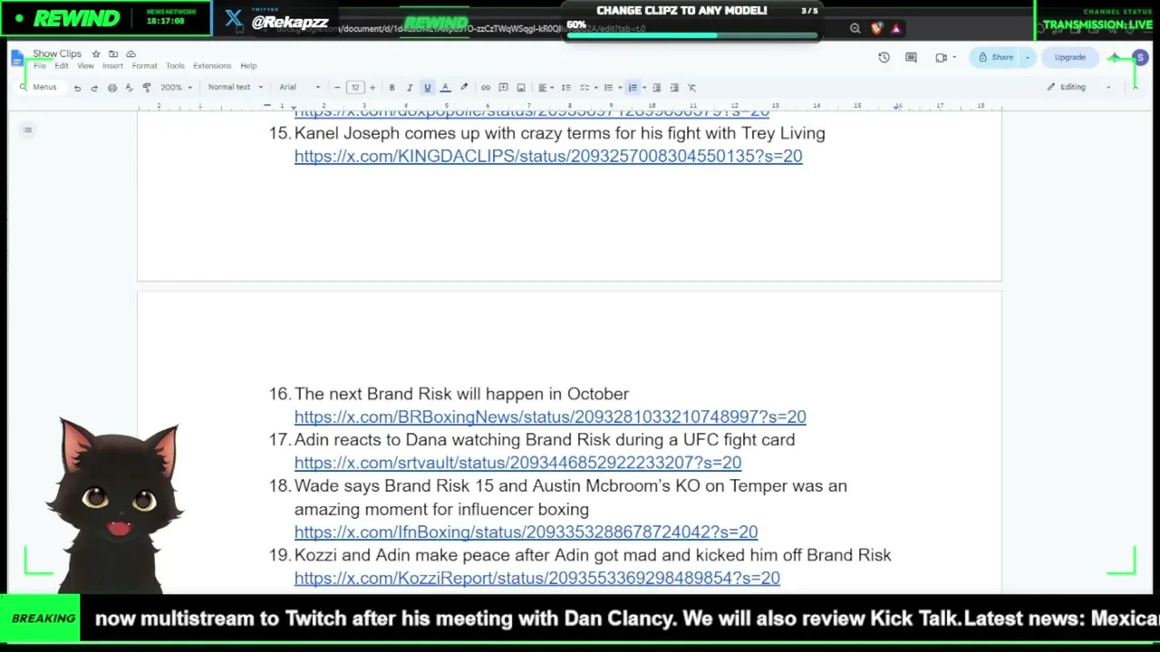
Task: Open the Edit menu
Action: point(61,66)
